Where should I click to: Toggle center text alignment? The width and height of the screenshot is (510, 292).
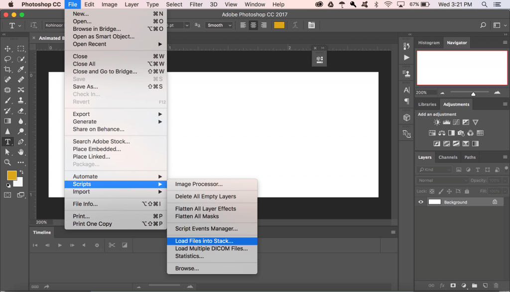tap(254, 25)
